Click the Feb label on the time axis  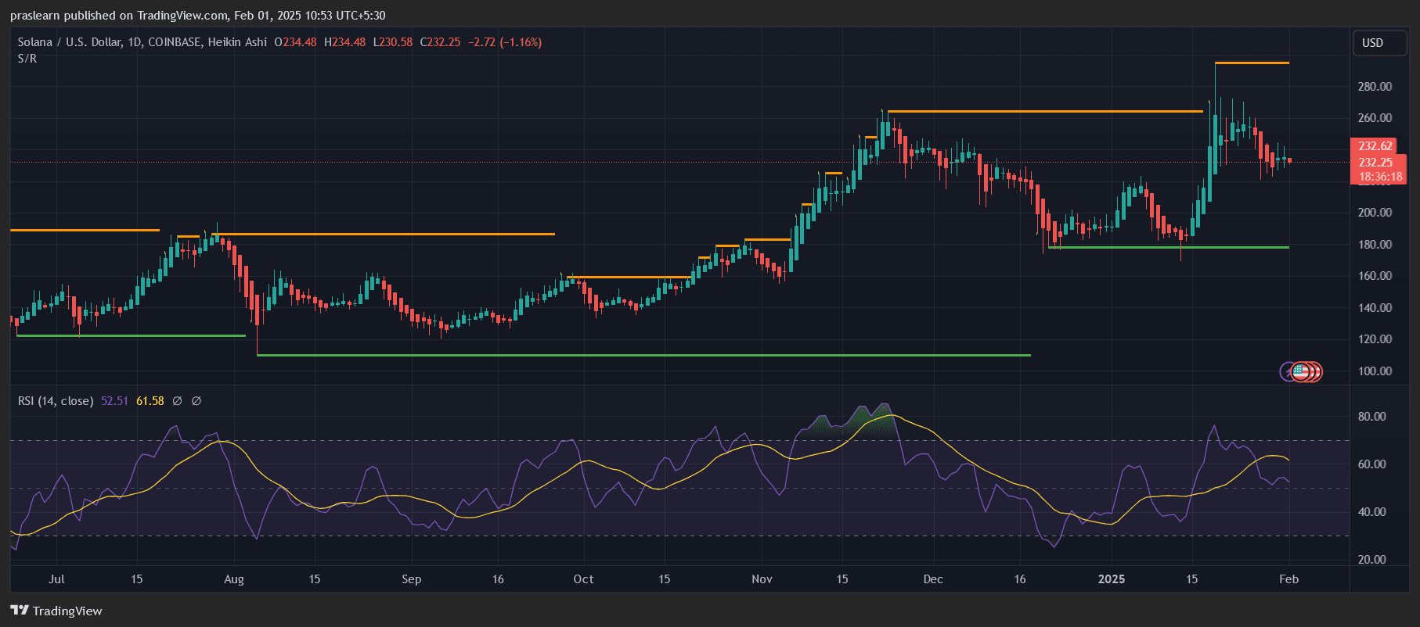point(1288,579)
